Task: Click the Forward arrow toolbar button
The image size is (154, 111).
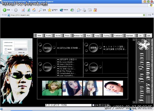Action: point(16,10)
